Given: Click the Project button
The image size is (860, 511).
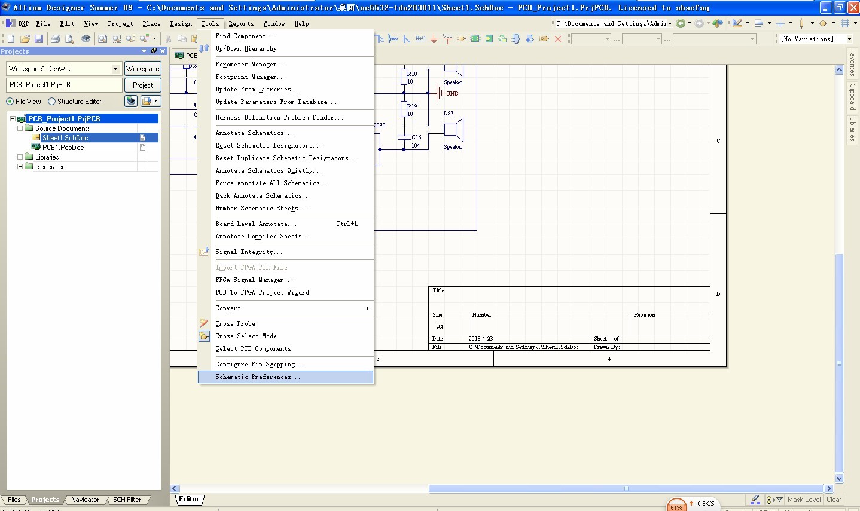Looking at the screenshot, I should tap(143, 85).
